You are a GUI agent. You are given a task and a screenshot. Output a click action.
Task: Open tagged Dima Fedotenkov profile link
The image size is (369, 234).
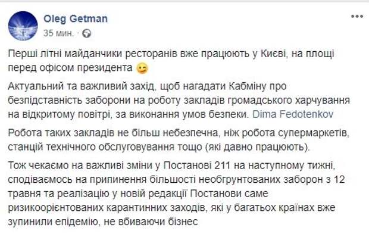(293, 114)
